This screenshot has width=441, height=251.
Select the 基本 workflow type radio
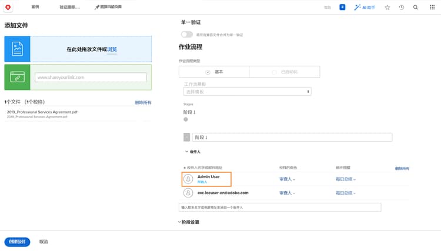point(208,72)
